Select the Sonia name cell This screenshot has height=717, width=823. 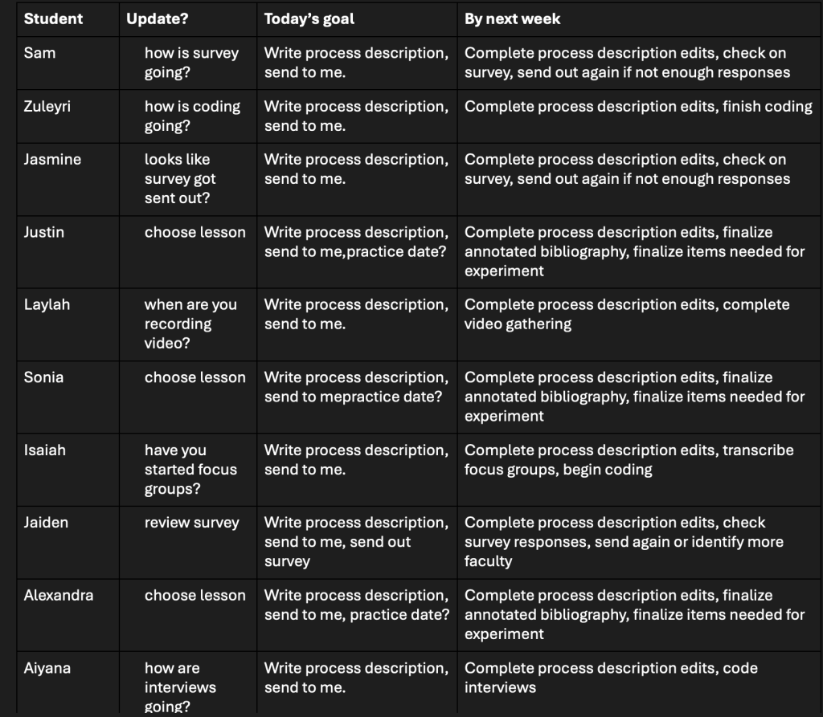(43, 377)
